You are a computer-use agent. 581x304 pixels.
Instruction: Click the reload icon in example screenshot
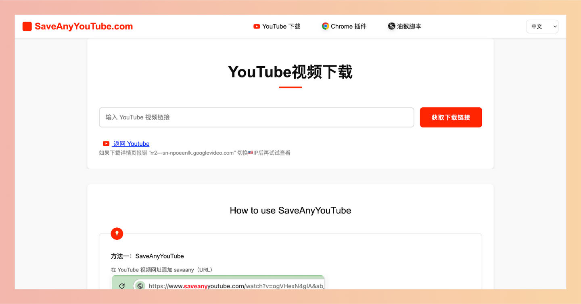(x=122, y=286)
